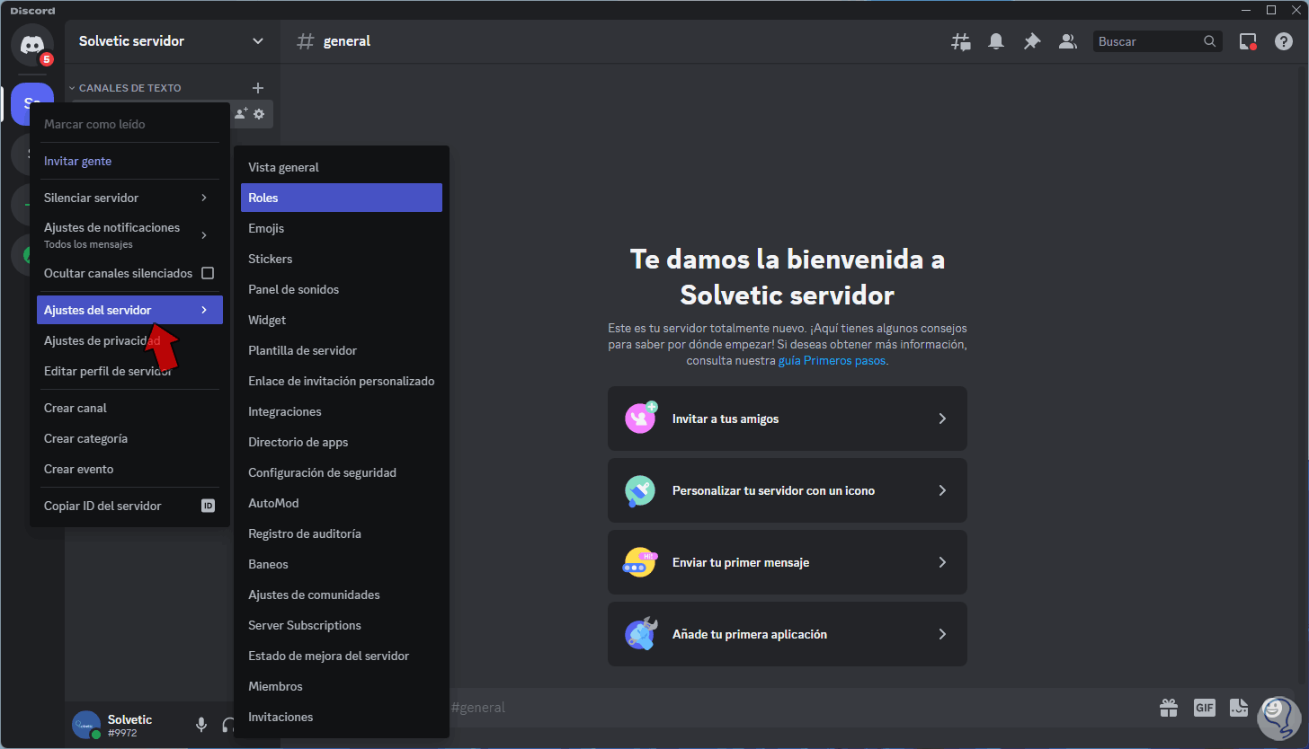
Task: Open Stickers server settings
Action: tap(342, 259)
